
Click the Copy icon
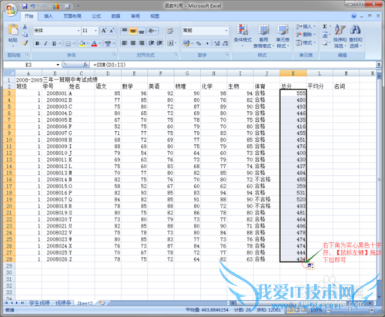[x=25, y=35]
